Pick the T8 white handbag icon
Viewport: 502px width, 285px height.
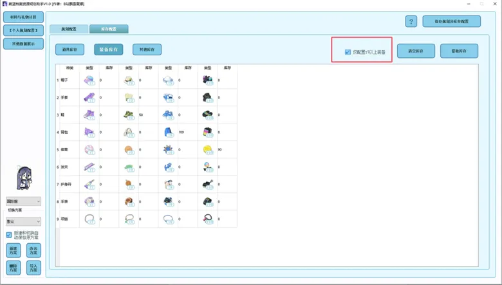[129, 132]
